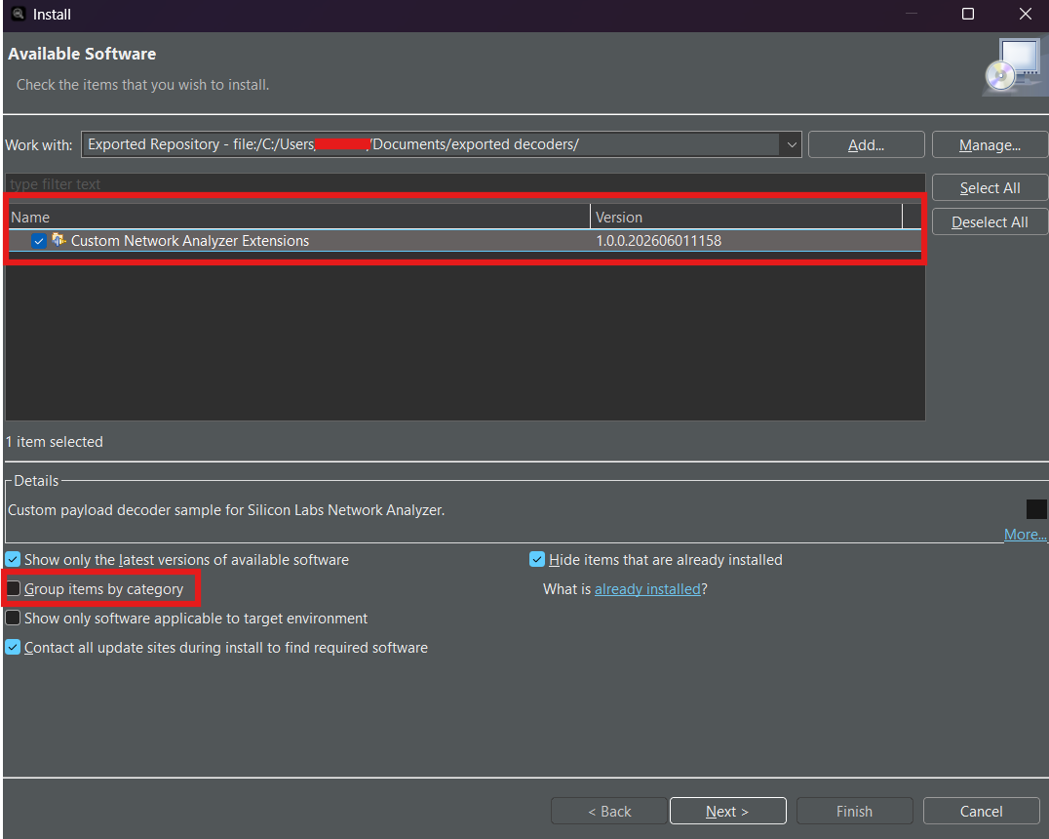Open the Work with repository dropdown arrow
Viewport: 1049px width, 839px height.
click(791, 144)
